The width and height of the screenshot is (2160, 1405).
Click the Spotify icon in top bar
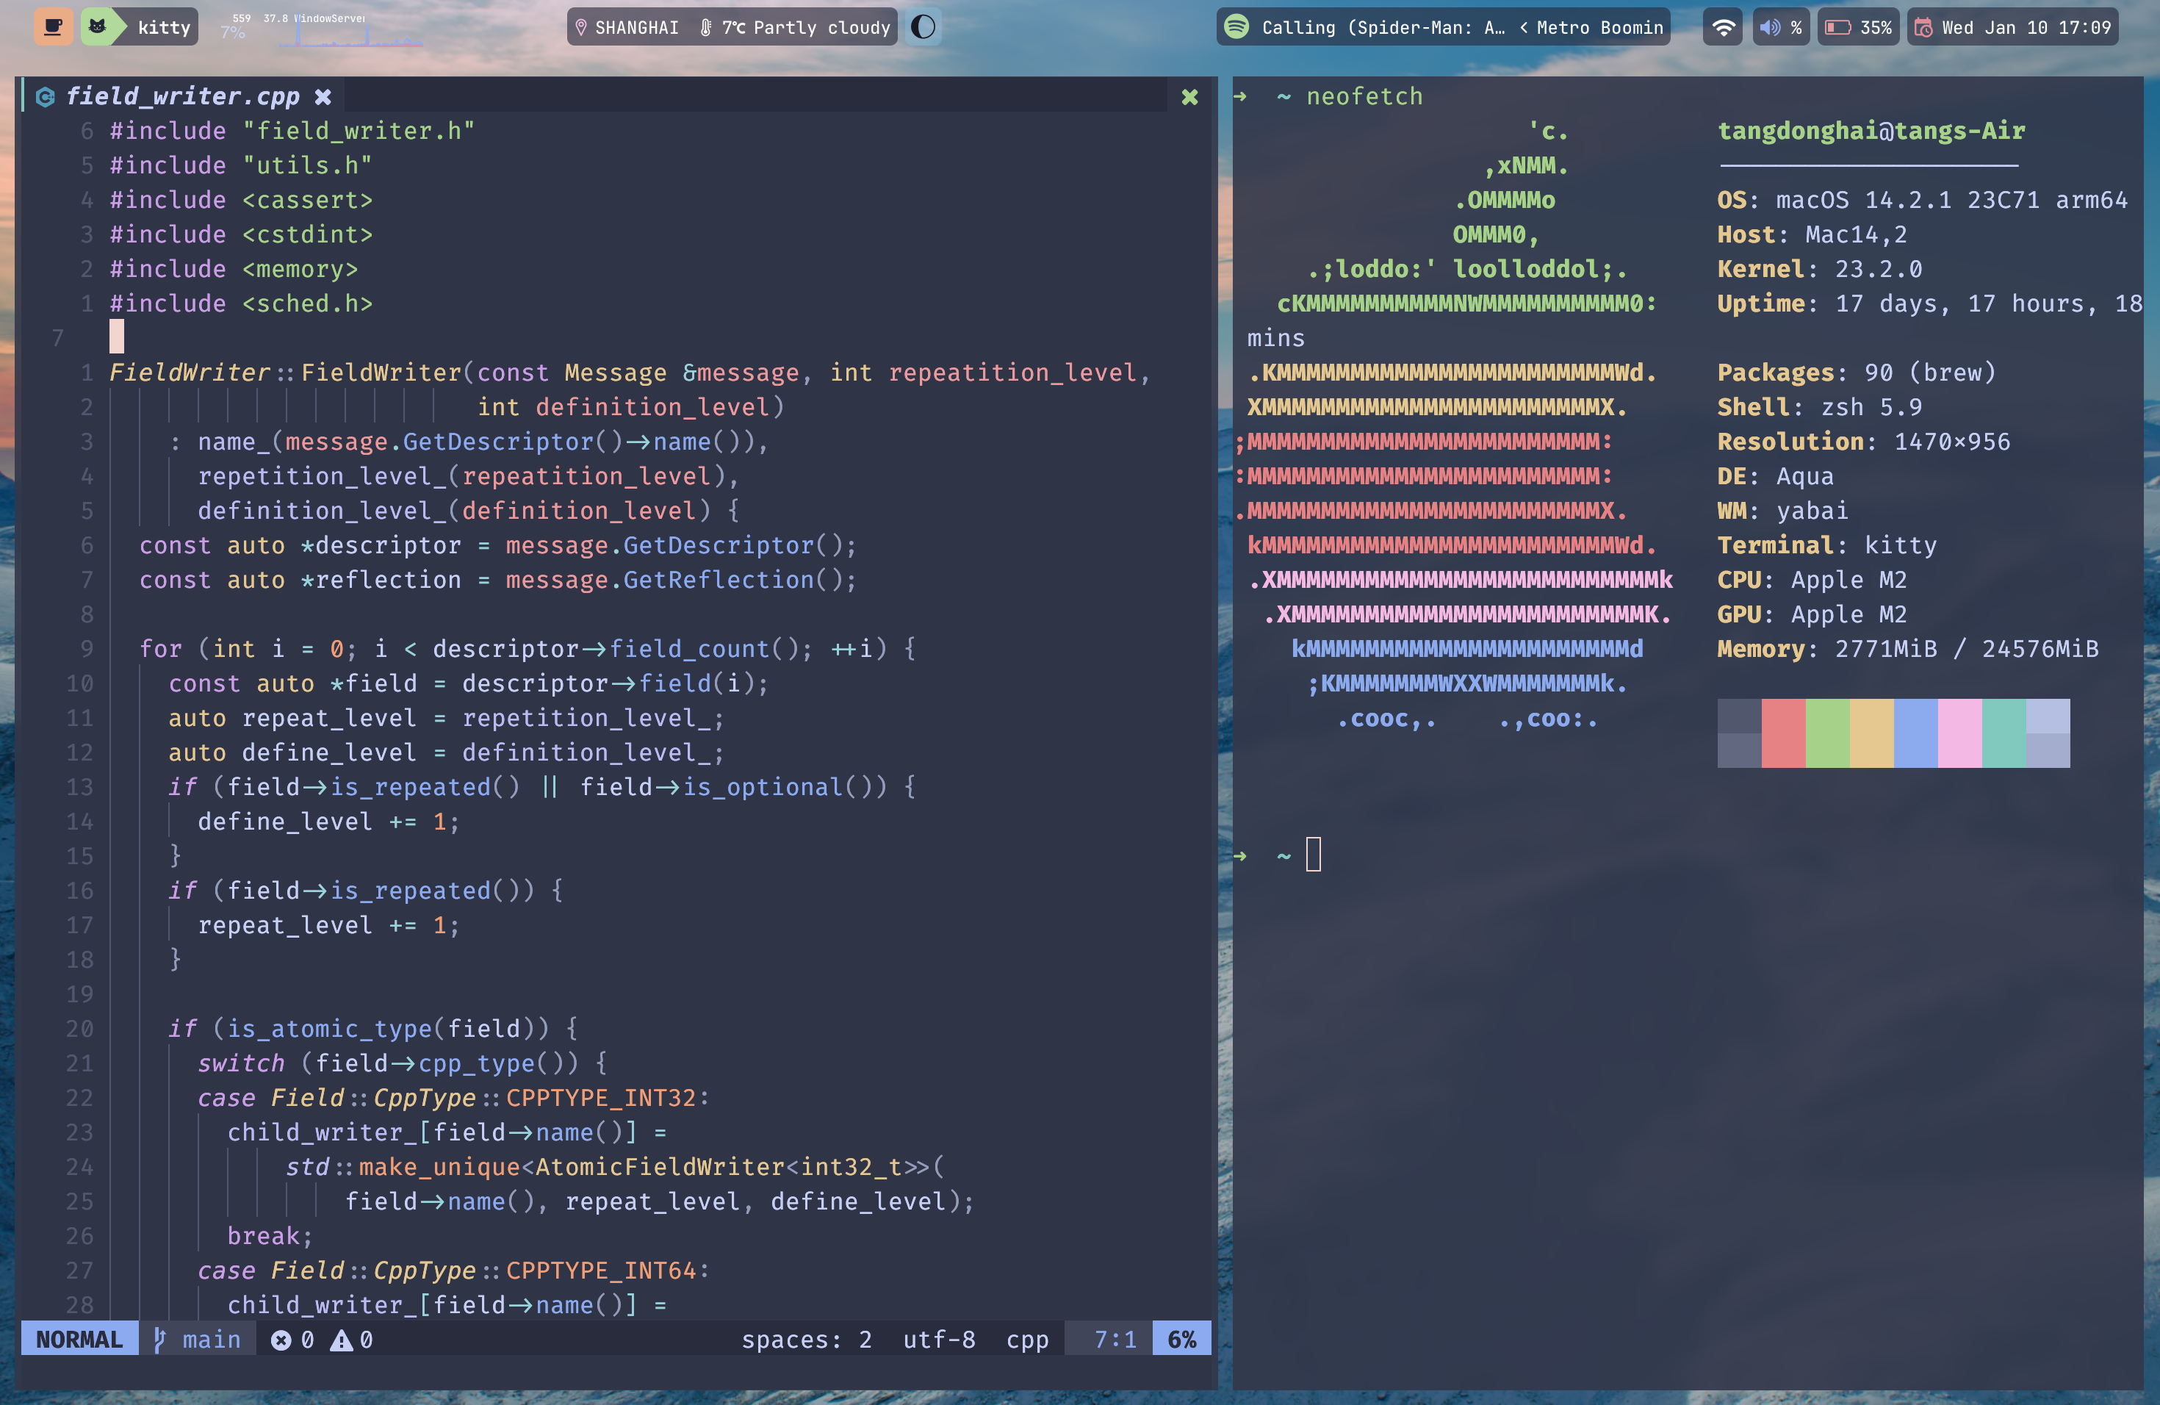1236,26
